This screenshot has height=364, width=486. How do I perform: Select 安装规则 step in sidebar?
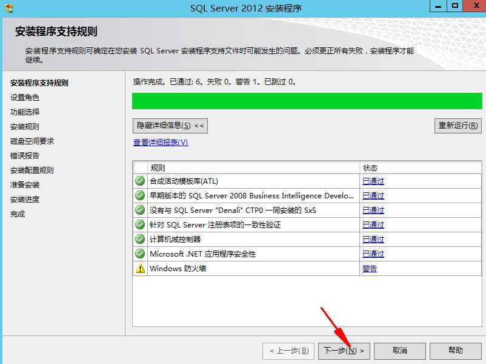(x=25, y=127)
